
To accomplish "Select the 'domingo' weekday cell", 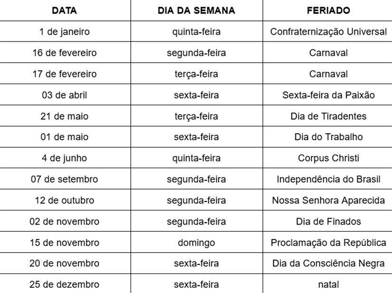I will (196, 243).
